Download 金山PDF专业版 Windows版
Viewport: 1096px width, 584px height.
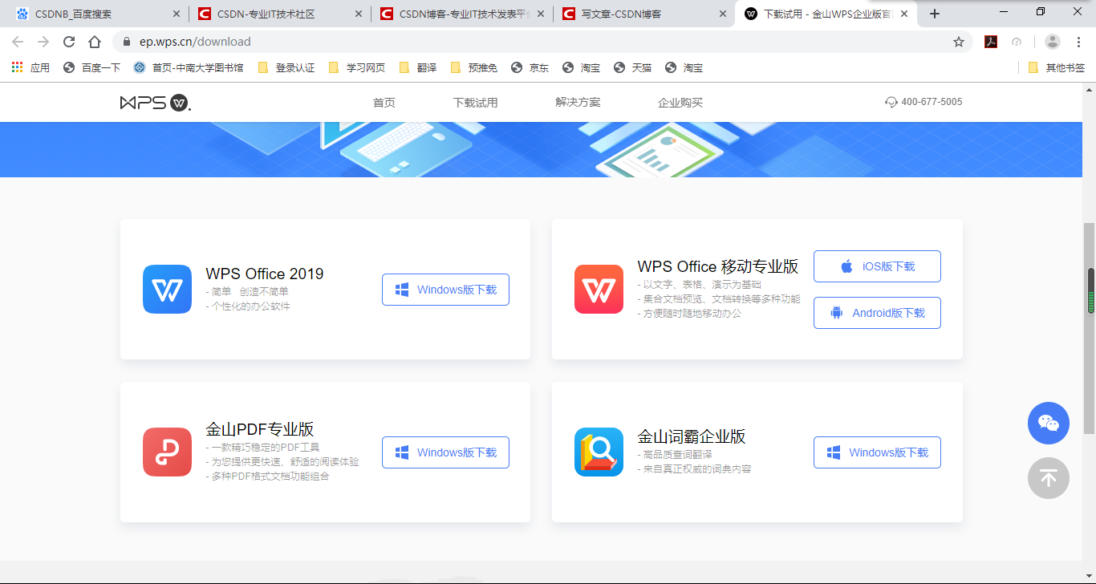click(445, 452)
